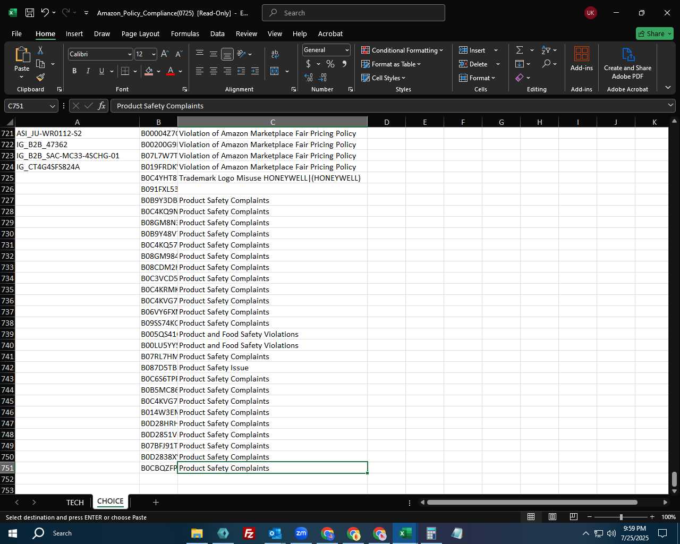Click Decrease Decimal icon
The height and width of the screenshot is (544, 680).
tap(322, 78)
